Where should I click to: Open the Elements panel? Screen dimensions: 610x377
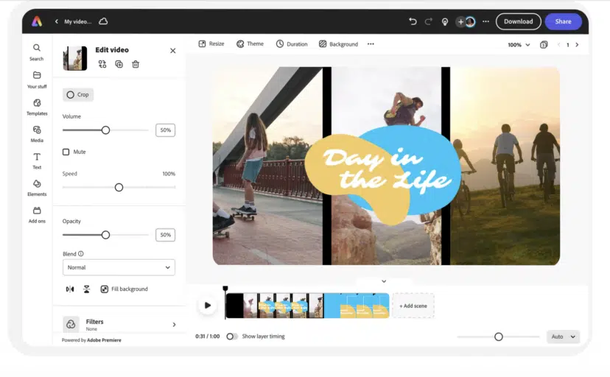click(x=37, y=188)
